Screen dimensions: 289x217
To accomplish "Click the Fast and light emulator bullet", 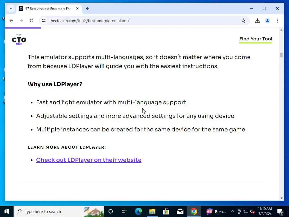I will 111,102.
